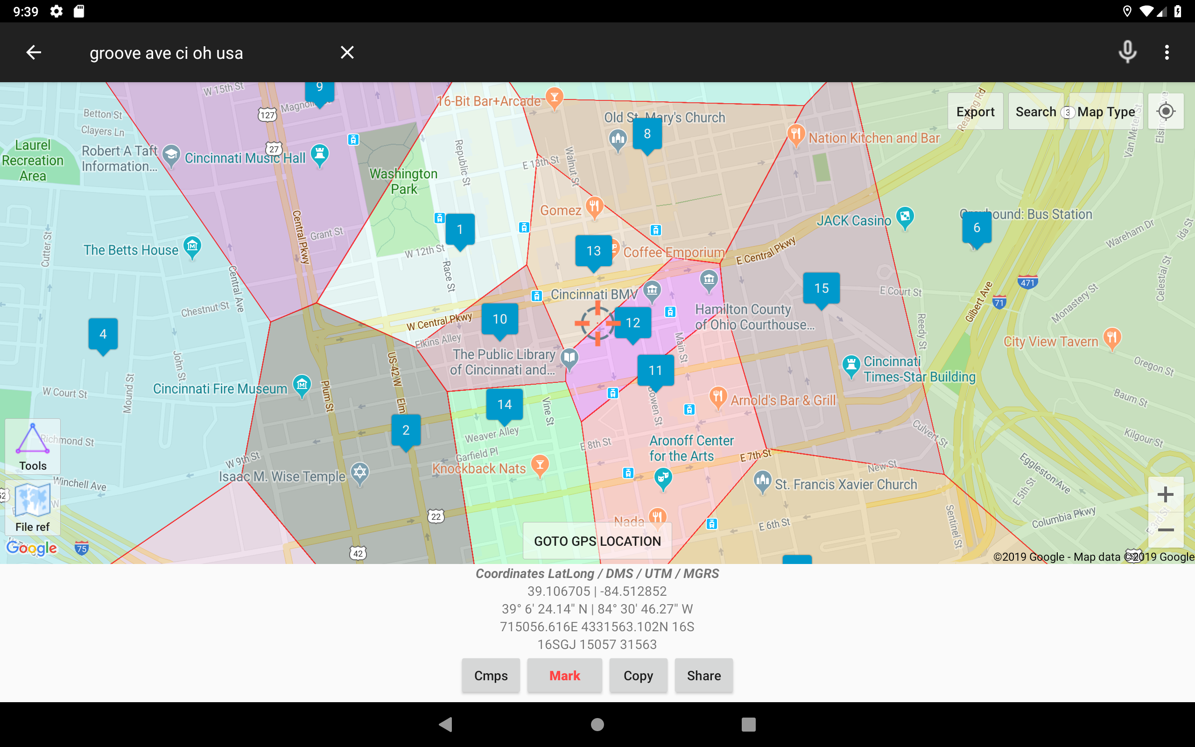Screen dimensions: 1195x747
Task: Zoom out with the minus button
Action: pos(1166,530)
